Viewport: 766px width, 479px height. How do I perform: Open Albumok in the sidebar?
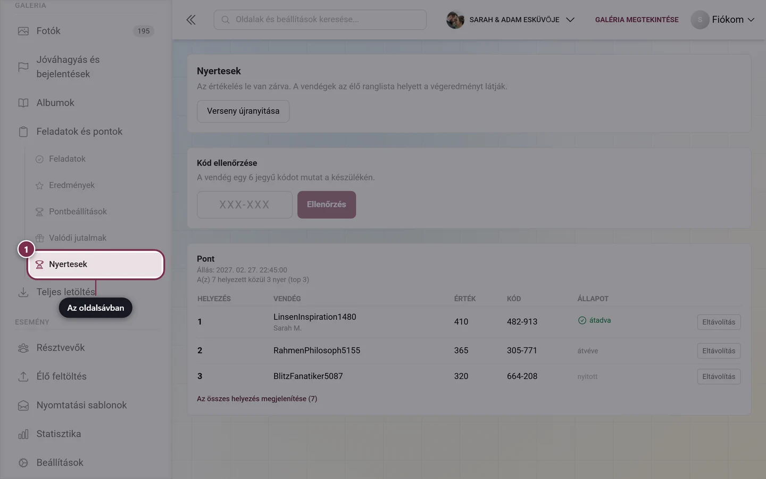[x=86, y=103]
